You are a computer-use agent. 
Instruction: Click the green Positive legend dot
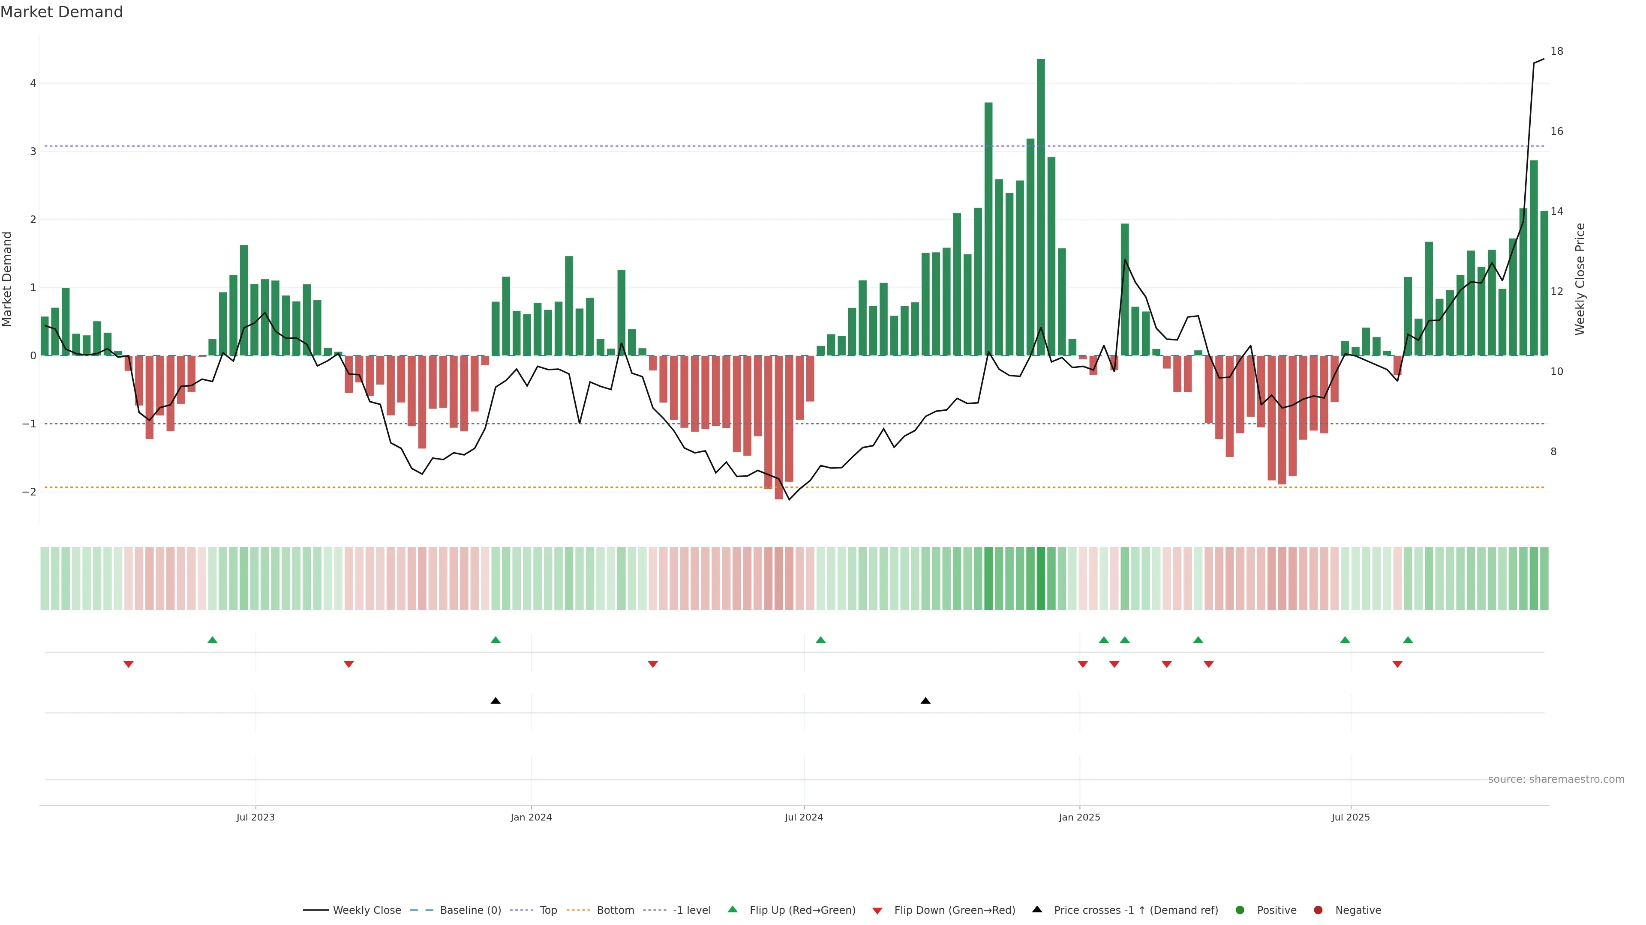[x=1240, y=910]
